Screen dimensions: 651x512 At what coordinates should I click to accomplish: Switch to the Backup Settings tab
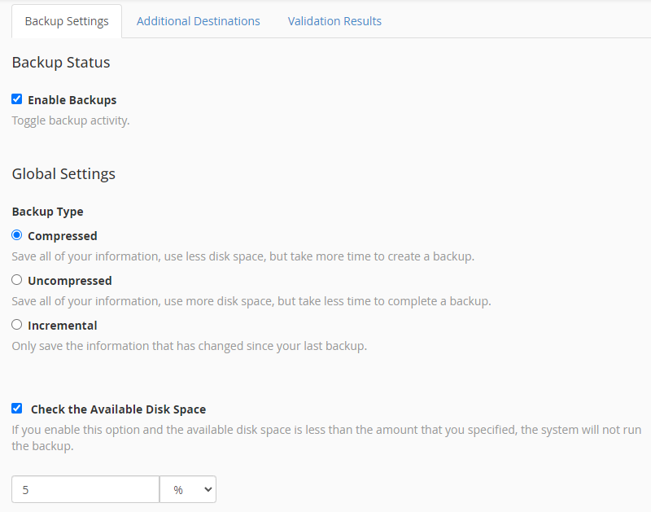pos(67,21)
